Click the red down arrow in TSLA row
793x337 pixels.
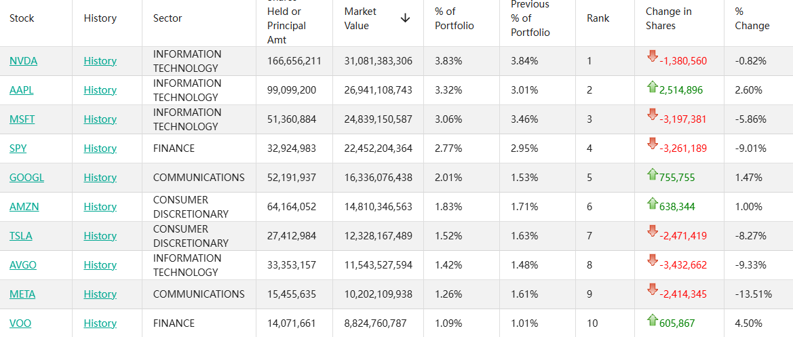(x=653, y=231)
